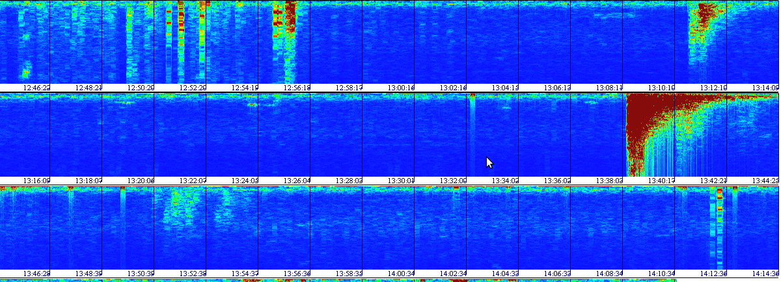Pick the 14:08 timestamp
The width and height of the screenshot is (781, 282).
[609, 274]
